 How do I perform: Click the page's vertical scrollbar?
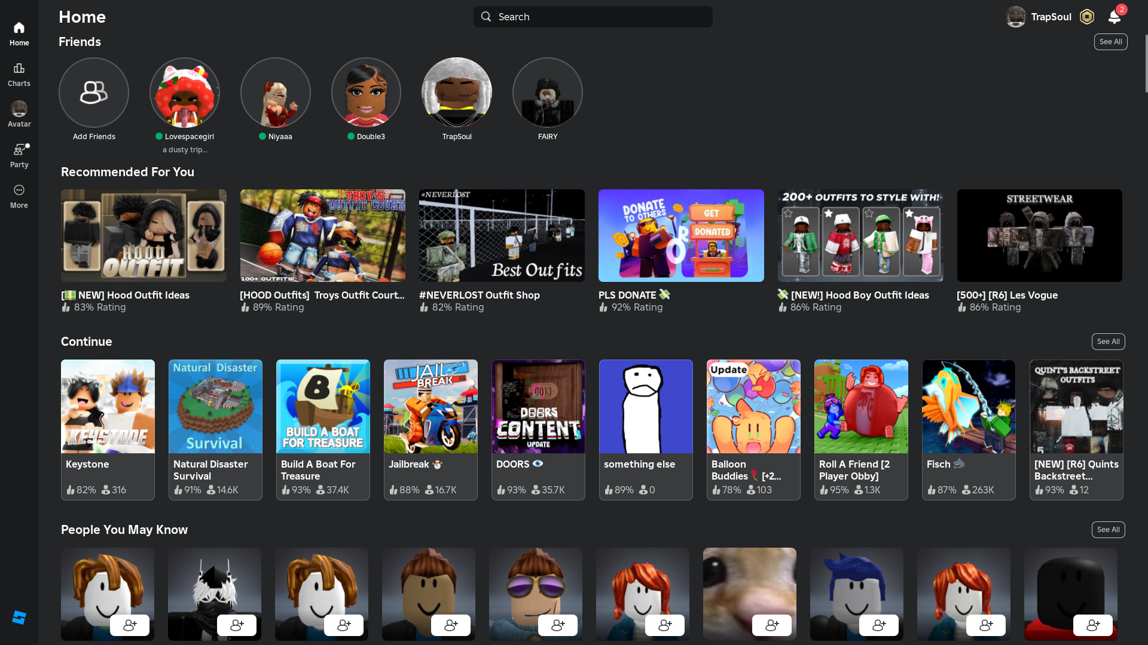pyautogui.click(x=1146, y=63)
